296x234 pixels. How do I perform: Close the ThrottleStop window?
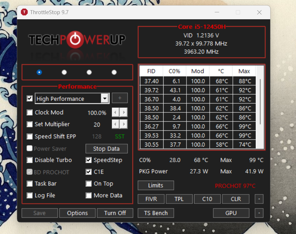[x=259, y=12]
